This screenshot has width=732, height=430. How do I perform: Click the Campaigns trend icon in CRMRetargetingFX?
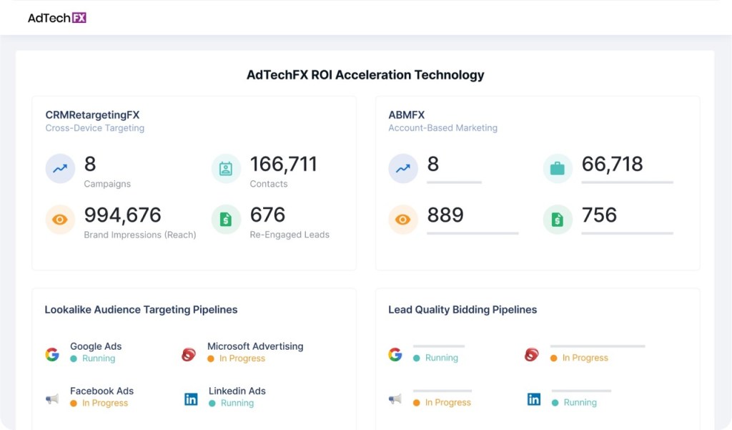[x=60, y=169]
